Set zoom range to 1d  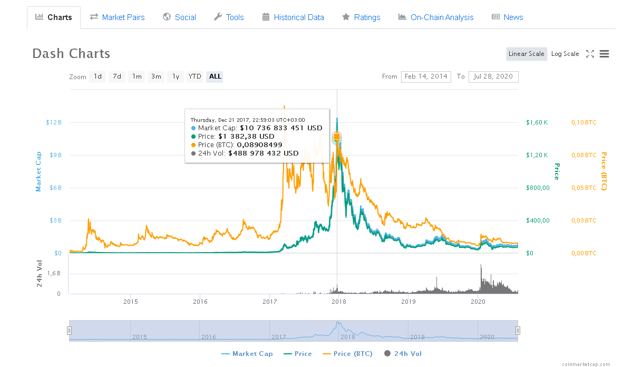98,76
